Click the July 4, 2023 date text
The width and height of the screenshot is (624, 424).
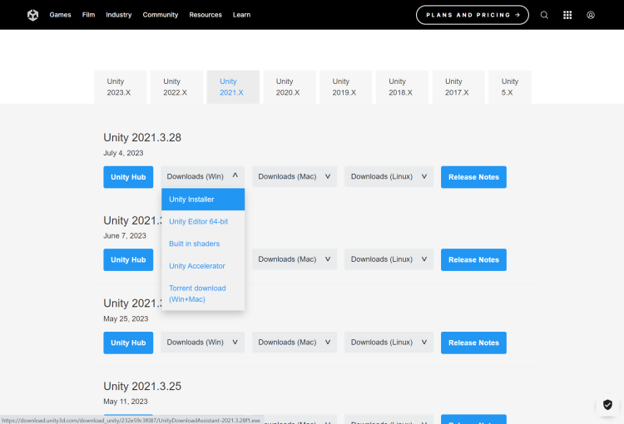coord(123,153)
